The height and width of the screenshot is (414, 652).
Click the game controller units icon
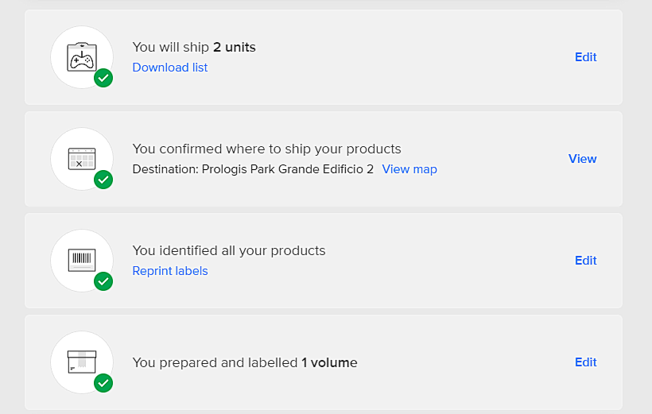(x=81, y=56)
